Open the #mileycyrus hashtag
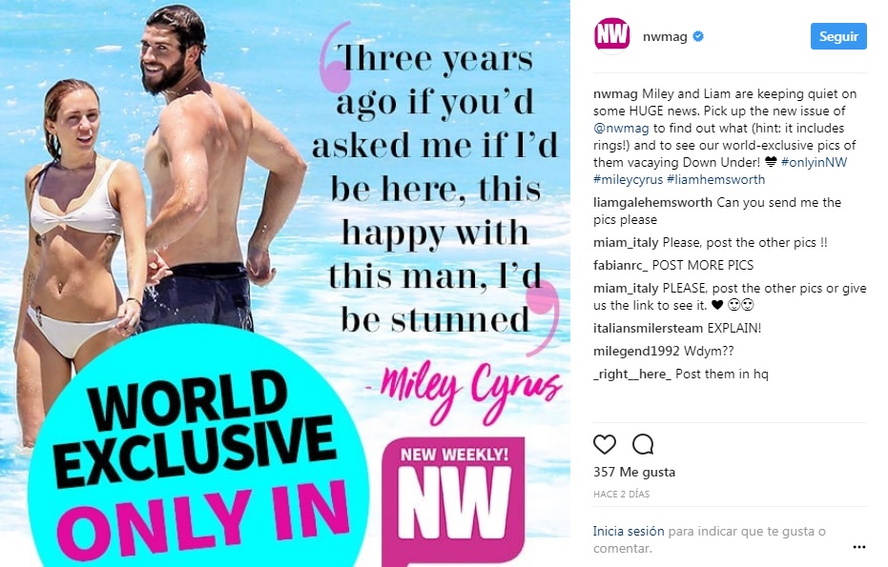 coord(628,179)
